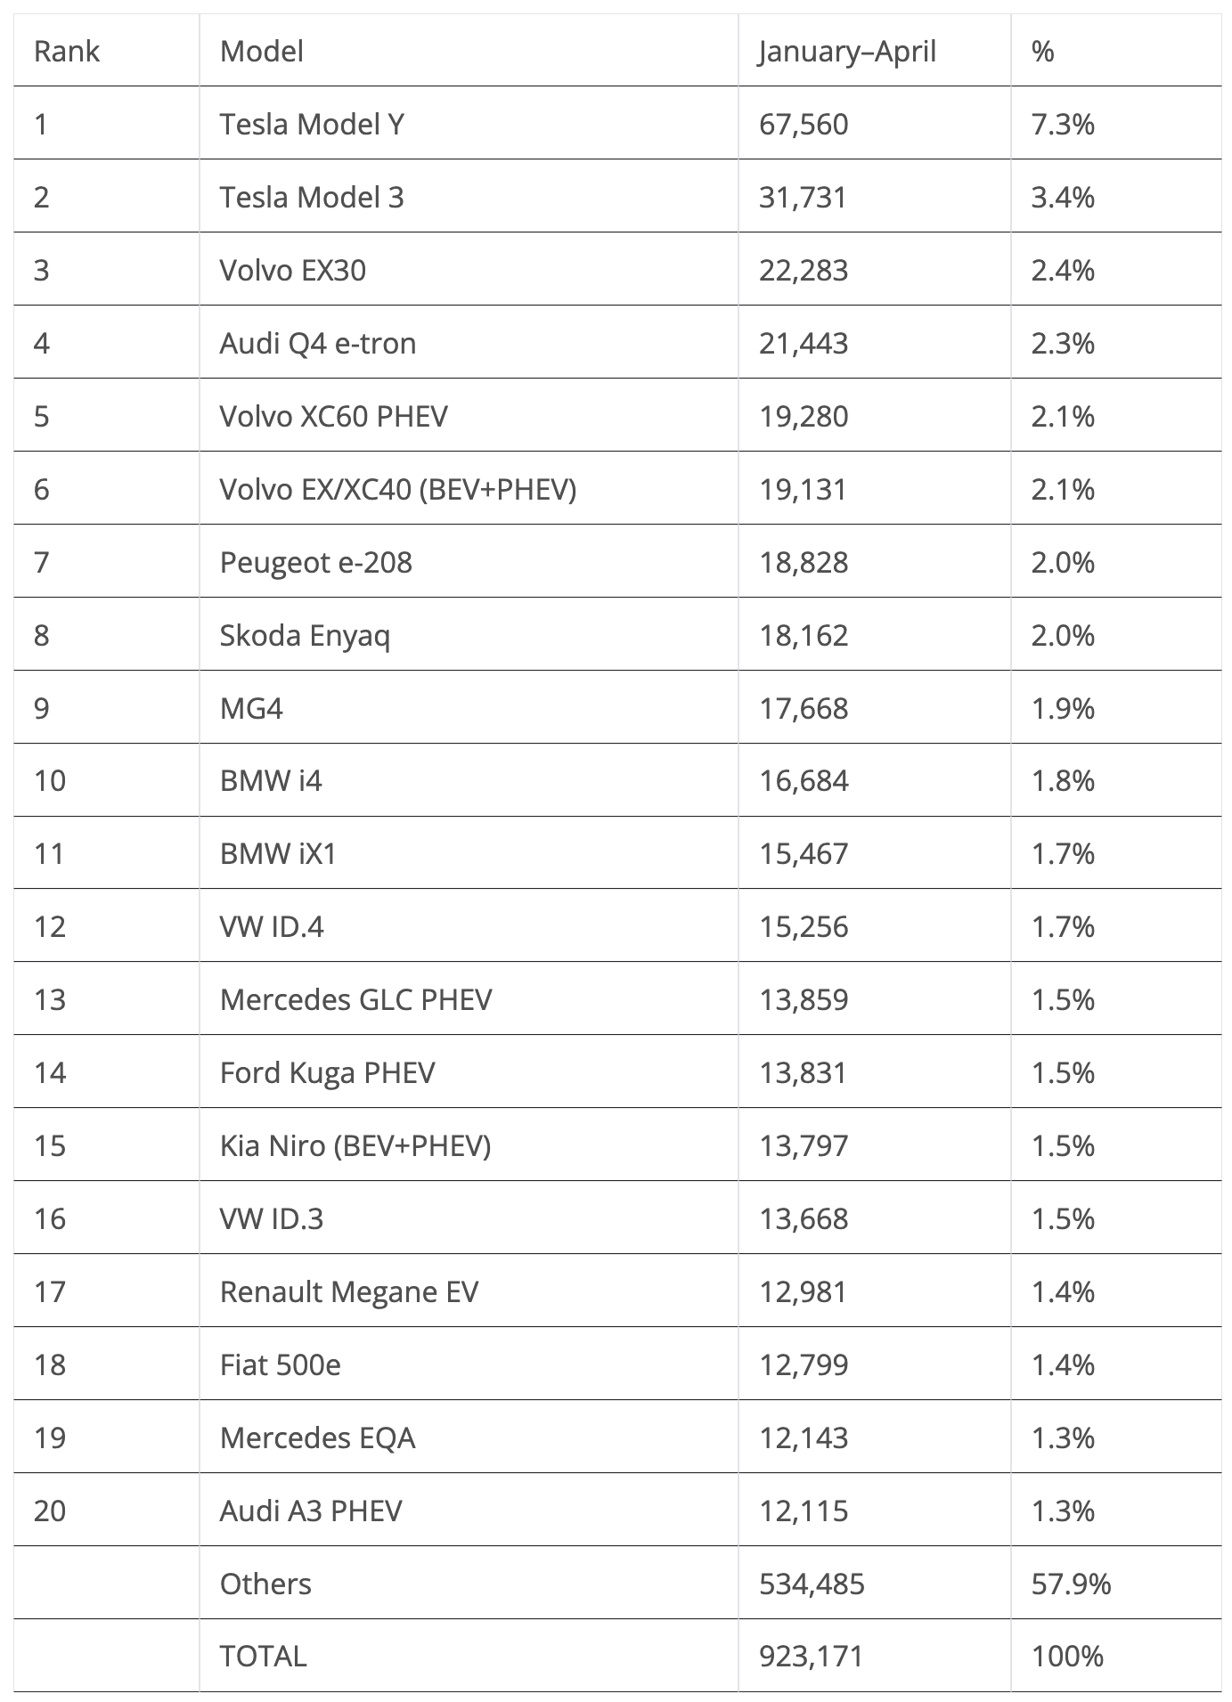Click the % column header
The height and width of the screenshot is (1702, 1232).
[1042, 52]
